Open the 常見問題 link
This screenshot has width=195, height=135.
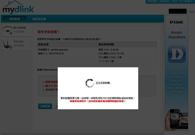click(x=152, y=1)
